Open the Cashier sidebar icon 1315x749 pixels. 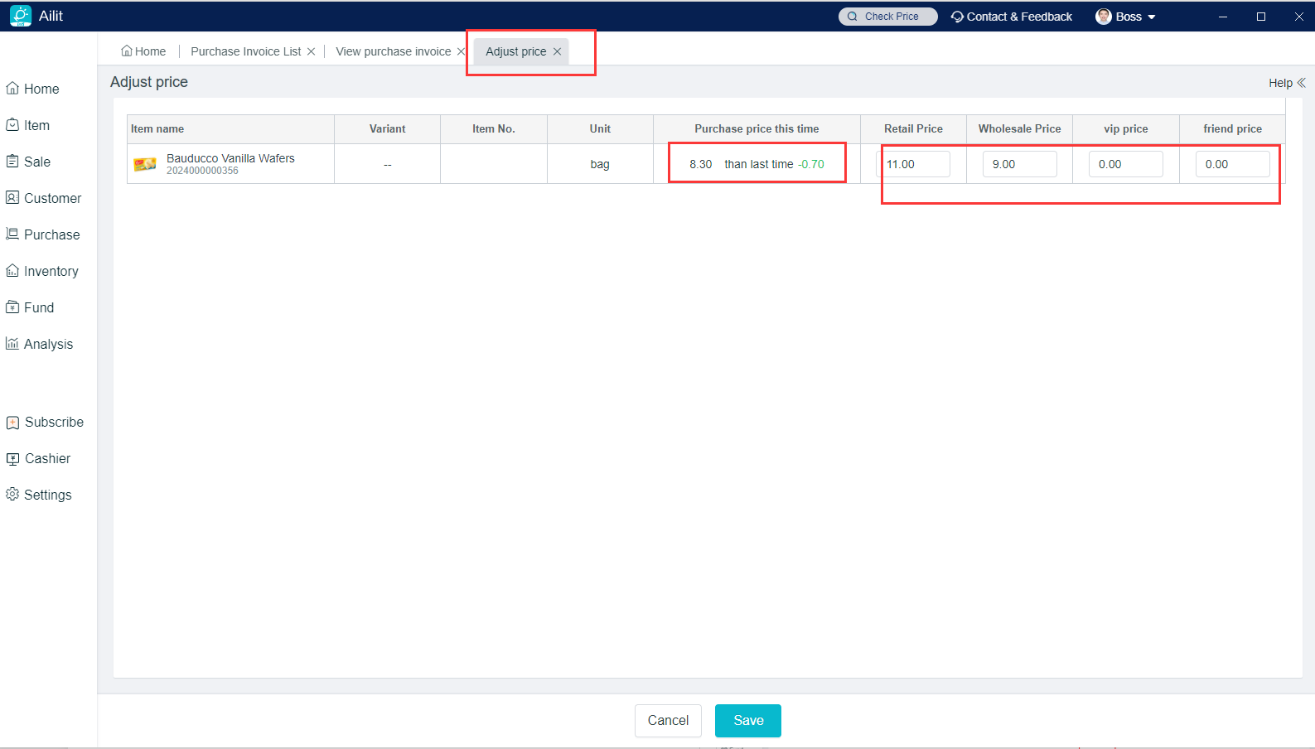[x=12, y=458]
